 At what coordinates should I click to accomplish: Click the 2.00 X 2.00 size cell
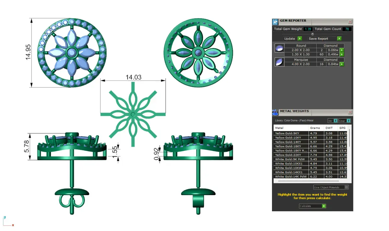[x=301, y=50]
